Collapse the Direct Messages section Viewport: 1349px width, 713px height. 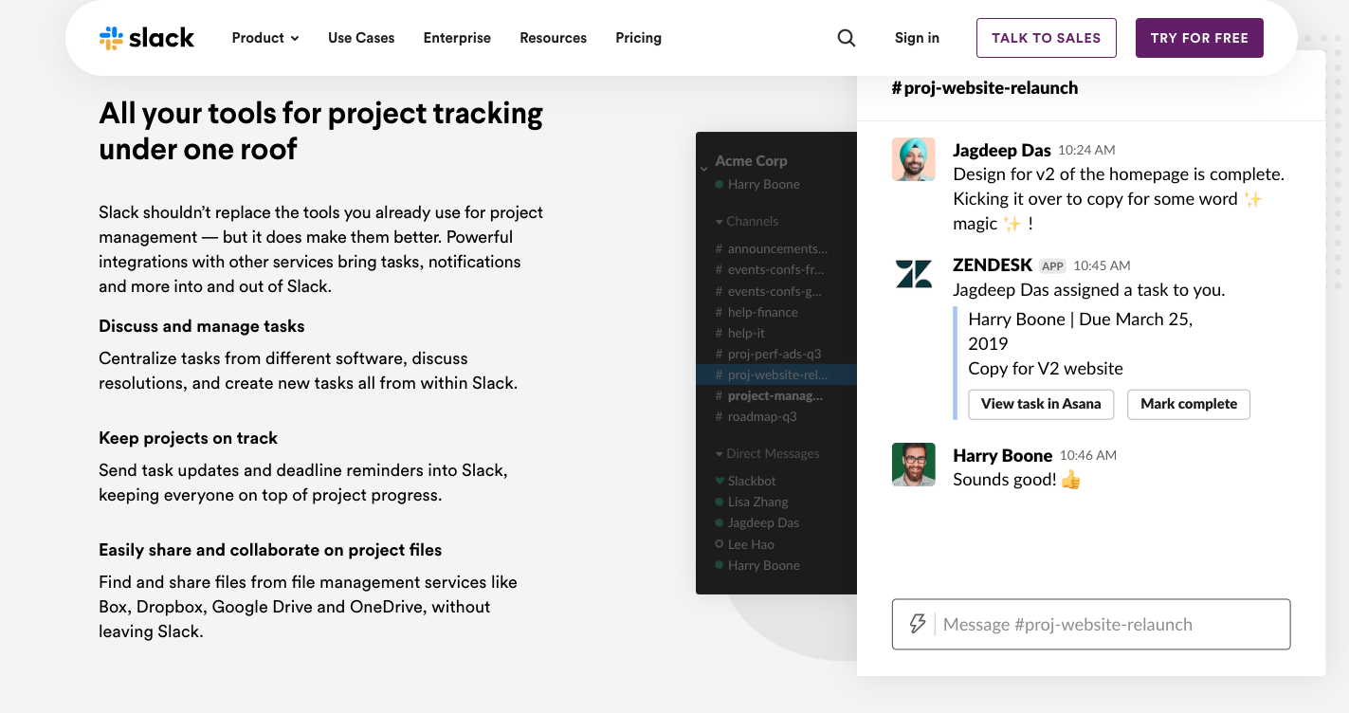click(x=720, y=454)
